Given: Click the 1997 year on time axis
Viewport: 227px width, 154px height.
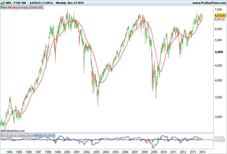Looking at the screenshot, I should (38, 152).
